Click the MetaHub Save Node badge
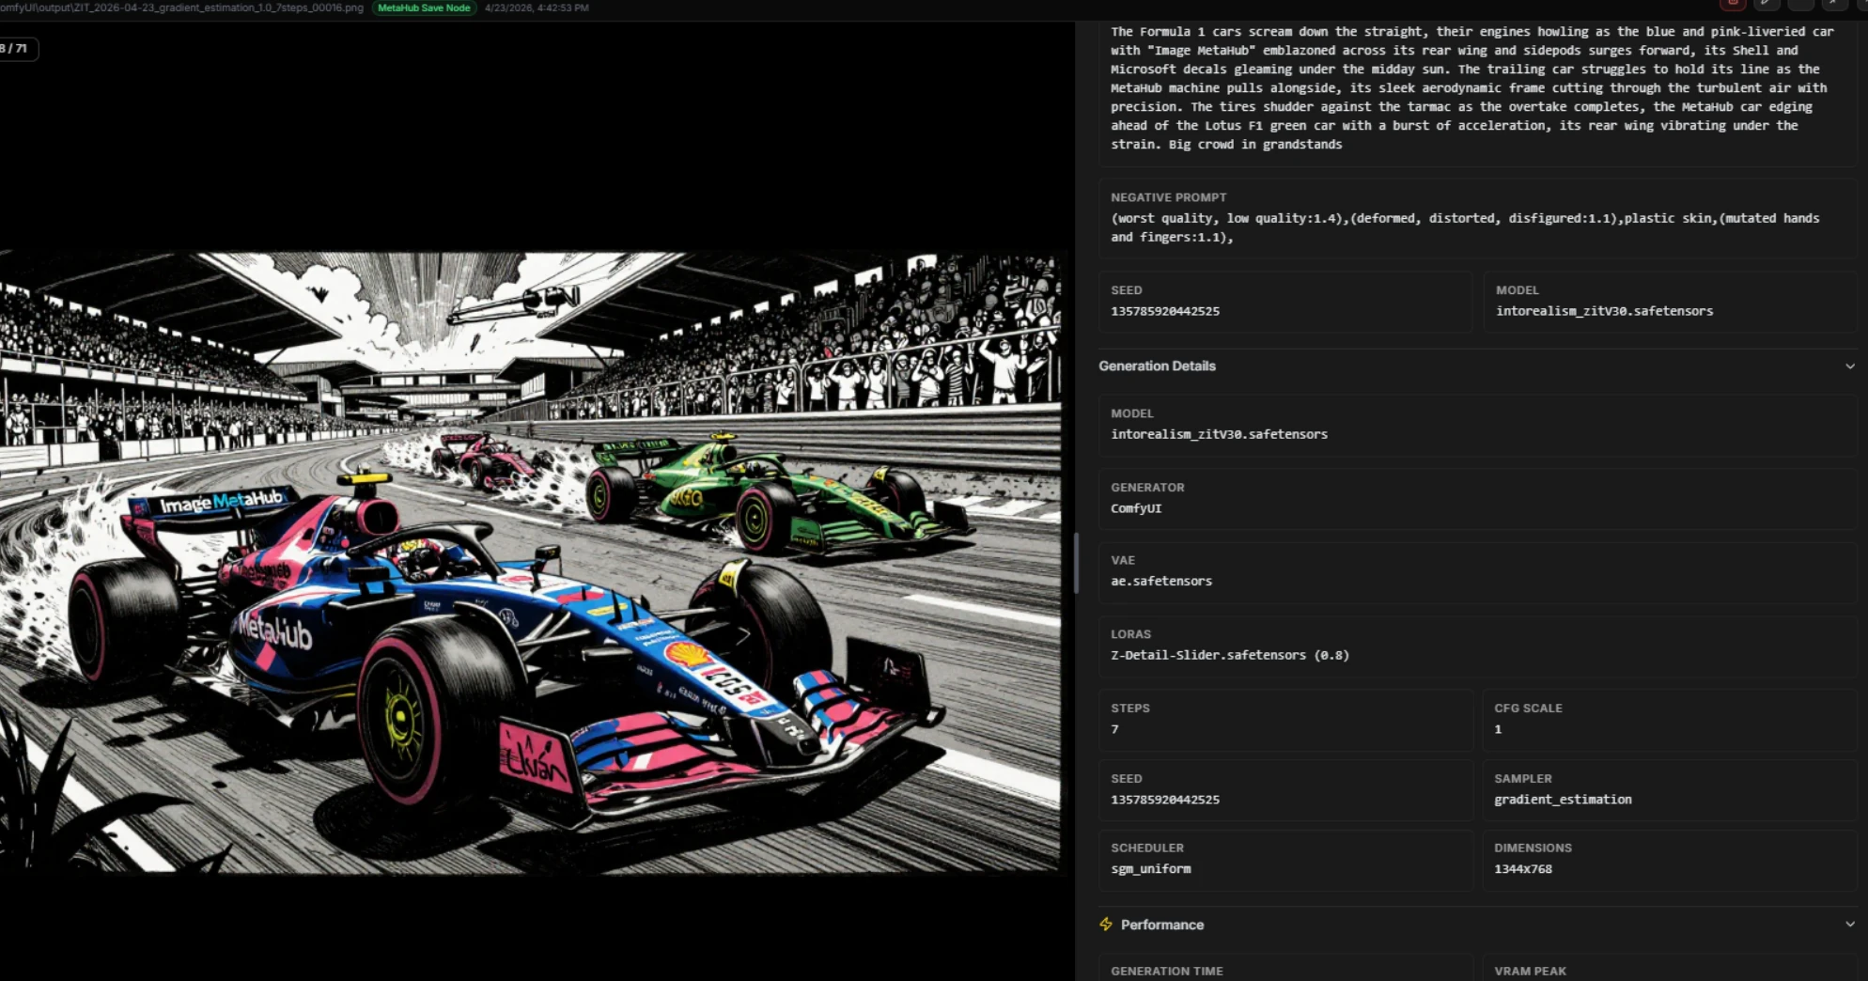This screenshot has height=981, width=1868. point(424,8)
